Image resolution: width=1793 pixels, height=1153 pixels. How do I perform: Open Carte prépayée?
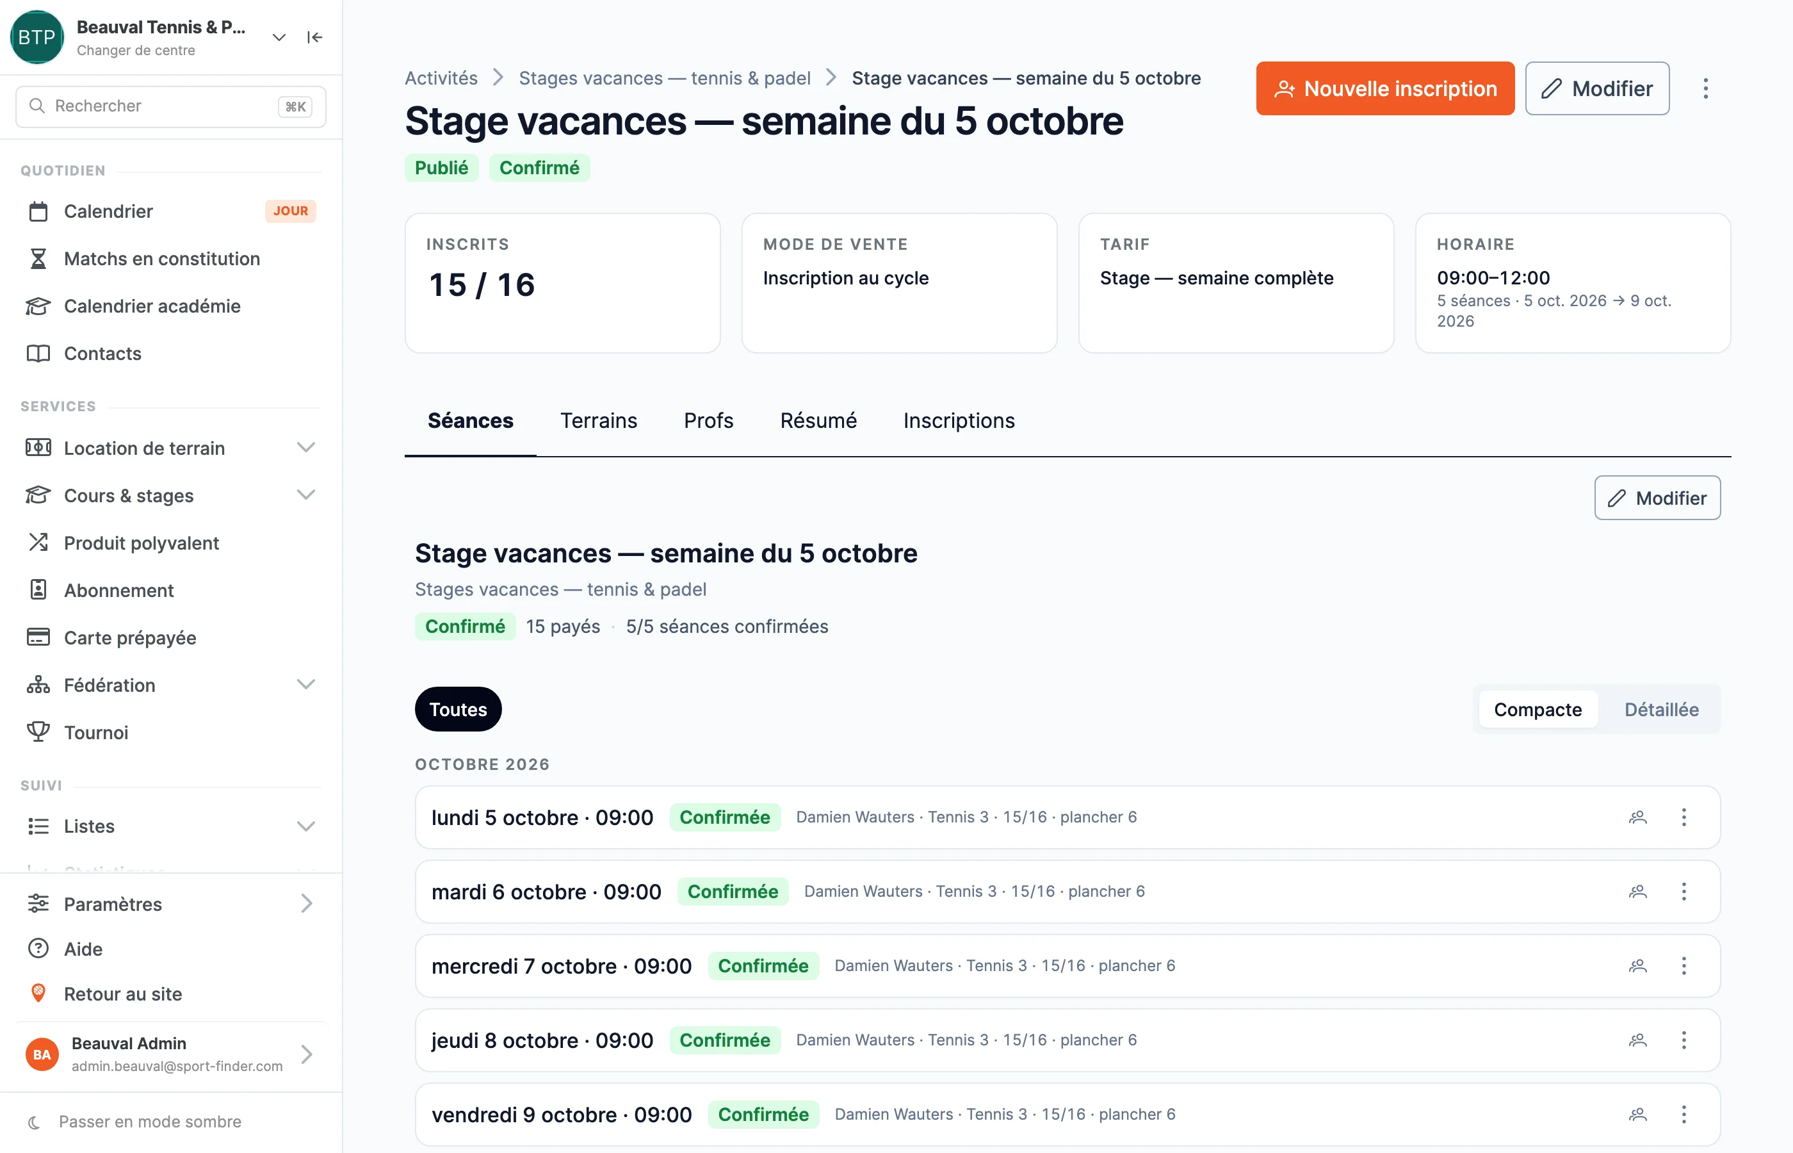[x=172, y=637]
